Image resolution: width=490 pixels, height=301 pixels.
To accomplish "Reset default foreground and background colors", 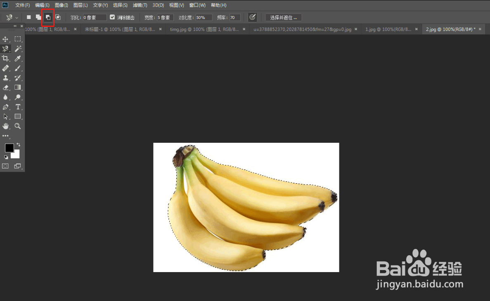I will pos(6,157).
